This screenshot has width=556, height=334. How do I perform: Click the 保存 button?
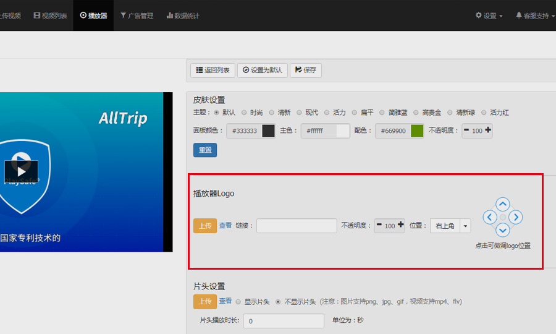click(306, 71)
